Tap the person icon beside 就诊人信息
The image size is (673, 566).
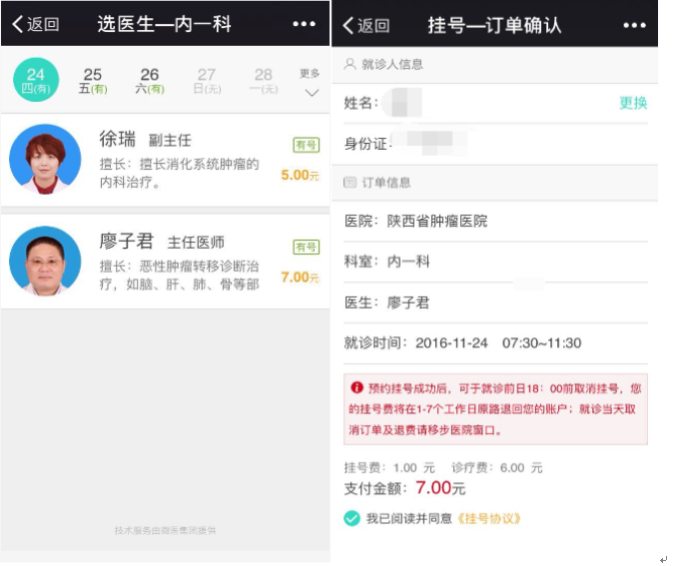point(349,64)
